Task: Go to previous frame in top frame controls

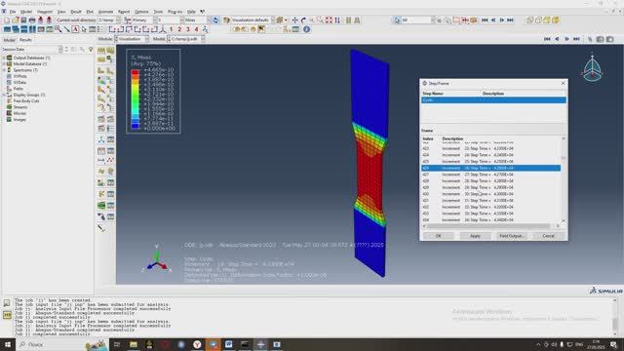Action: (x=493, y=19)
